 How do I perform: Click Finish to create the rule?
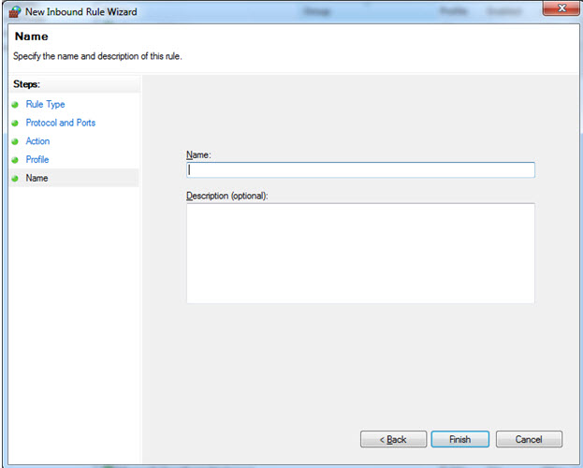pos(460,439)
